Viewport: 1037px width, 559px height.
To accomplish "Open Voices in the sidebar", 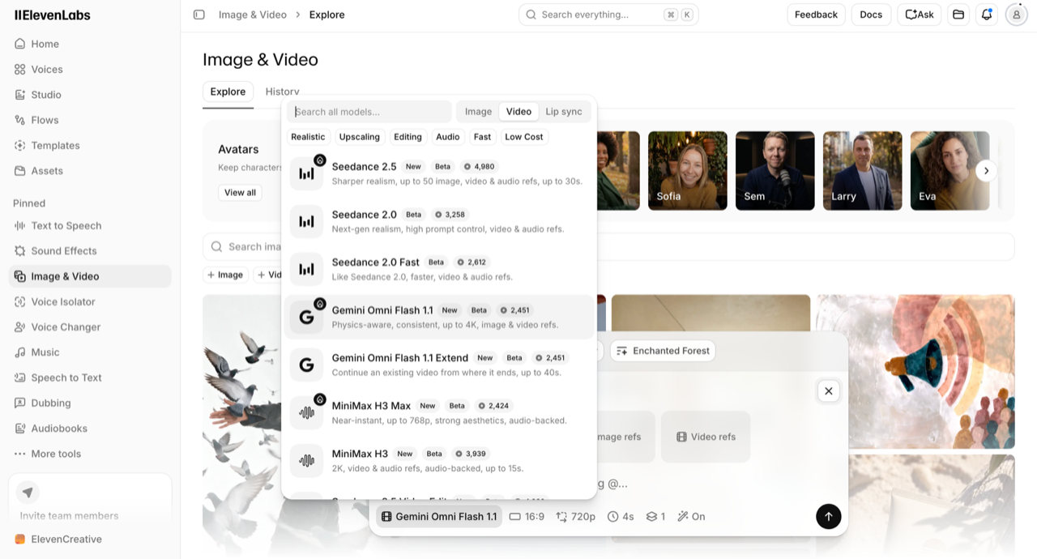I will tap(90, 70).
